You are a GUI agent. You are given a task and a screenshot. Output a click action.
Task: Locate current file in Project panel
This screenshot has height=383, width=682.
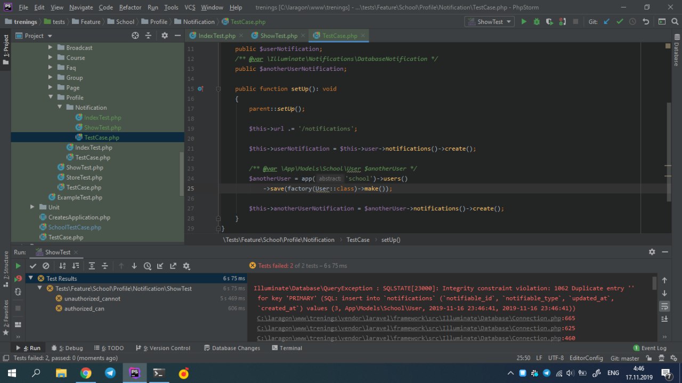point(135,36)
